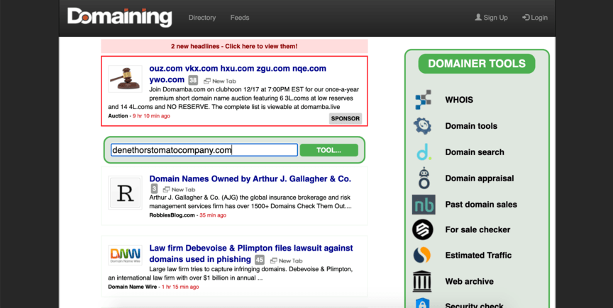Click the SPONSOR button
Image resolution: width=613 pixels, height=308 pixels.
(x=346, y=119)
